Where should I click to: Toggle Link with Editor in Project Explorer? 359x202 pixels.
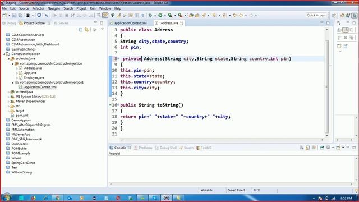[86, 30]
